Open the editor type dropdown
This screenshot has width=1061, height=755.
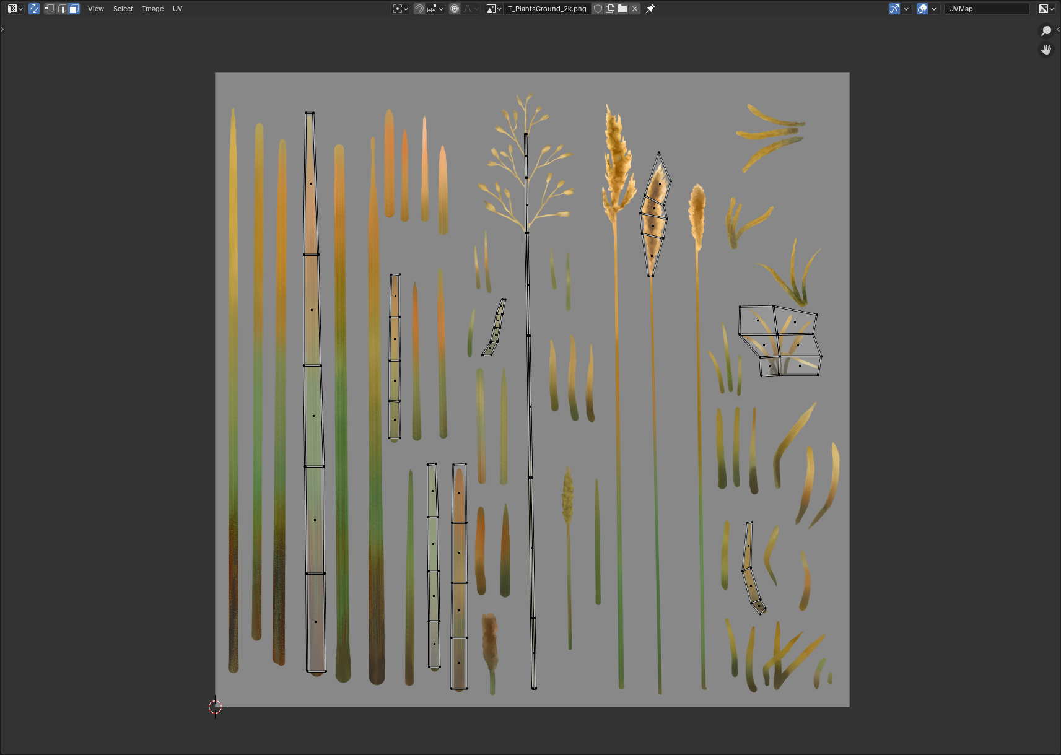(x=15, y=9)
